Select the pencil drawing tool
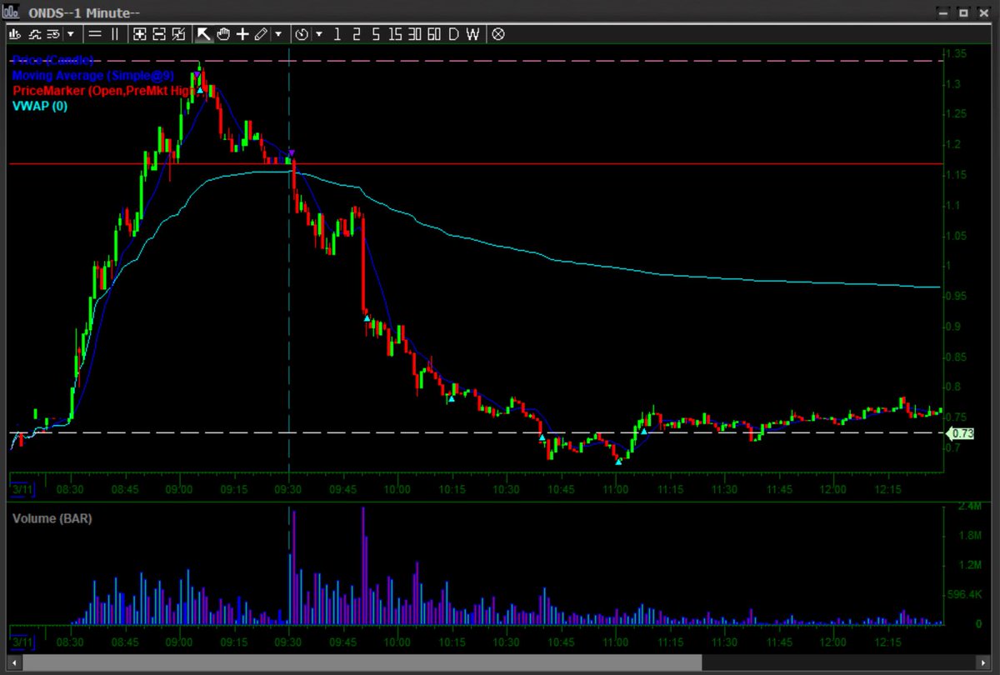Viewport: 1000px width, 675px height. pos(261,34)
